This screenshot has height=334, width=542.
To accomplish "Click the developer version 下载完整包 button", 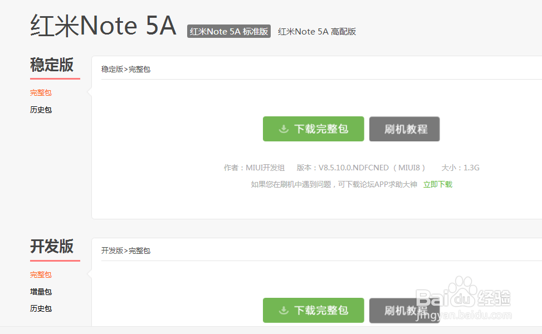I will tap(314, 310).
